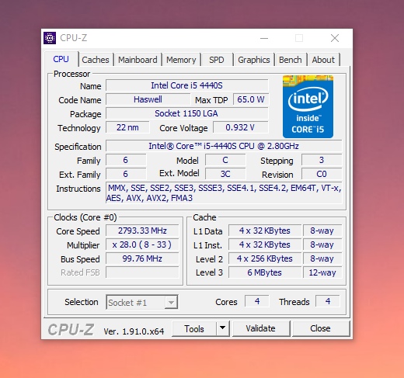
Task: Close the CPU-Z window with X
Action: point(335,38)
